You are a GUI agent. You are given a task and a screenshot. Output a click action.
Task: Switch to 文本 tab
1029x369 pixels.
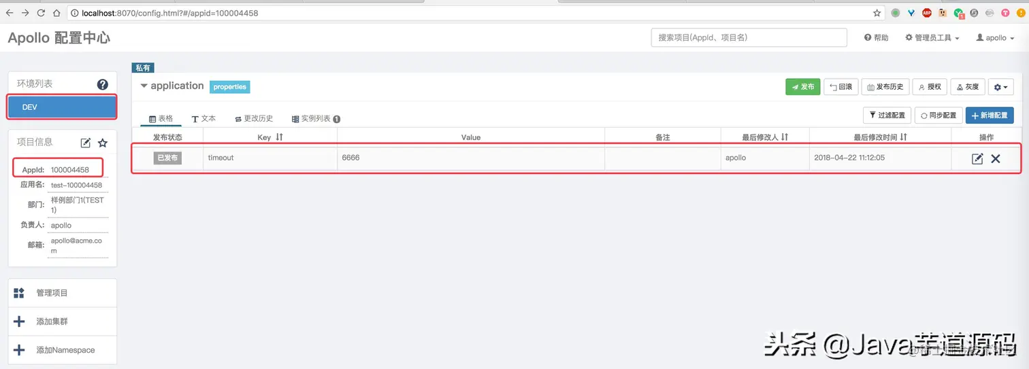coord(204,118)
